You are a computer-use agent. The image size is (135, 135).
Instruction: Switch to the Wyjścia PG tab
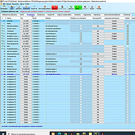(x=51, y=15)
